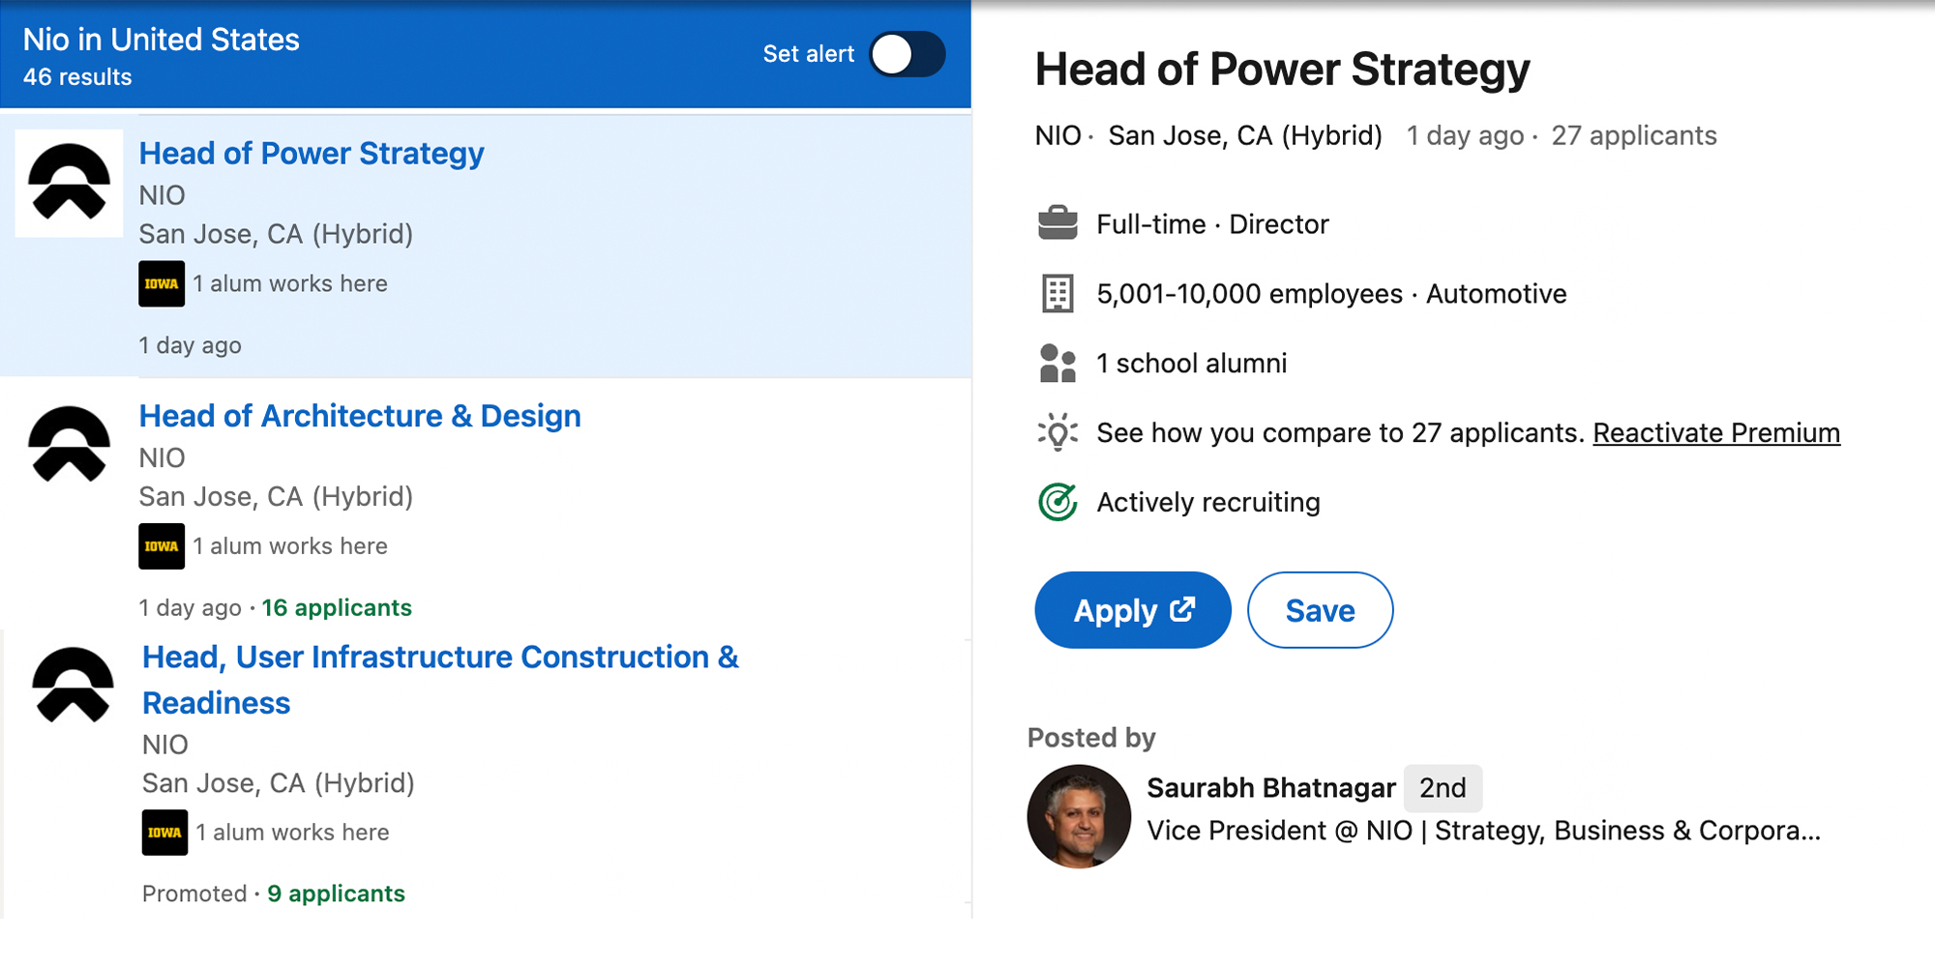Click NIO logo beside Head of Architecture & Design

point(69,444)
